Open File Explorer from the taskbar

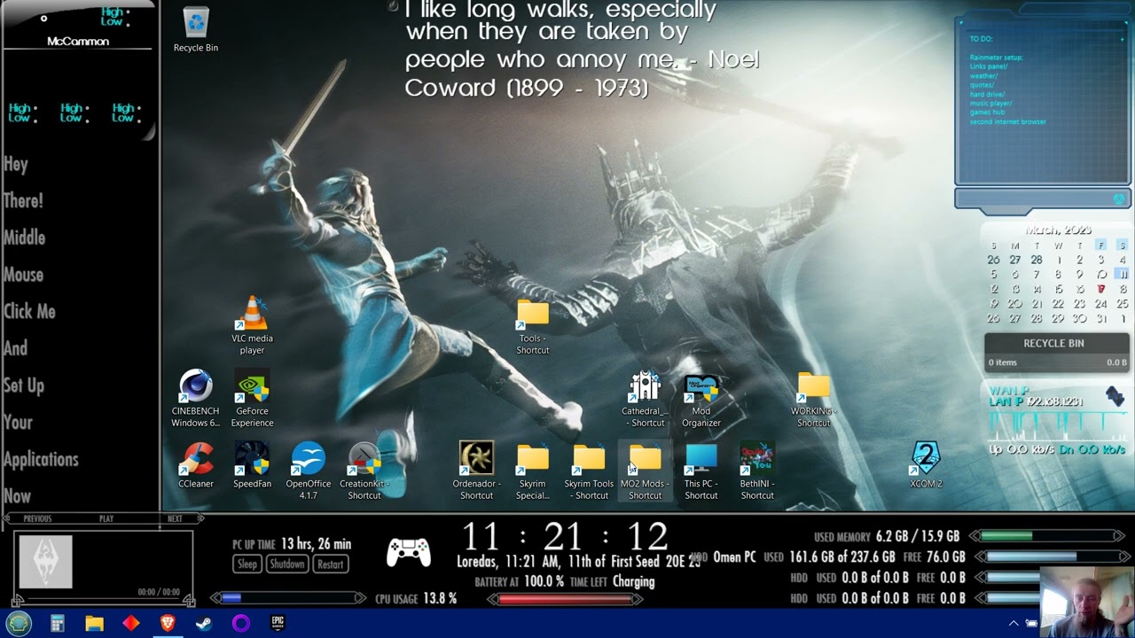pos(94,623)
